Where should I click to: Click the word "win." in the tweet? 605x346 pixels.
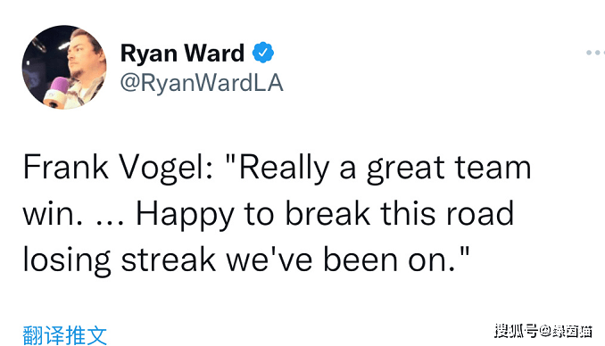click(53, 213)
